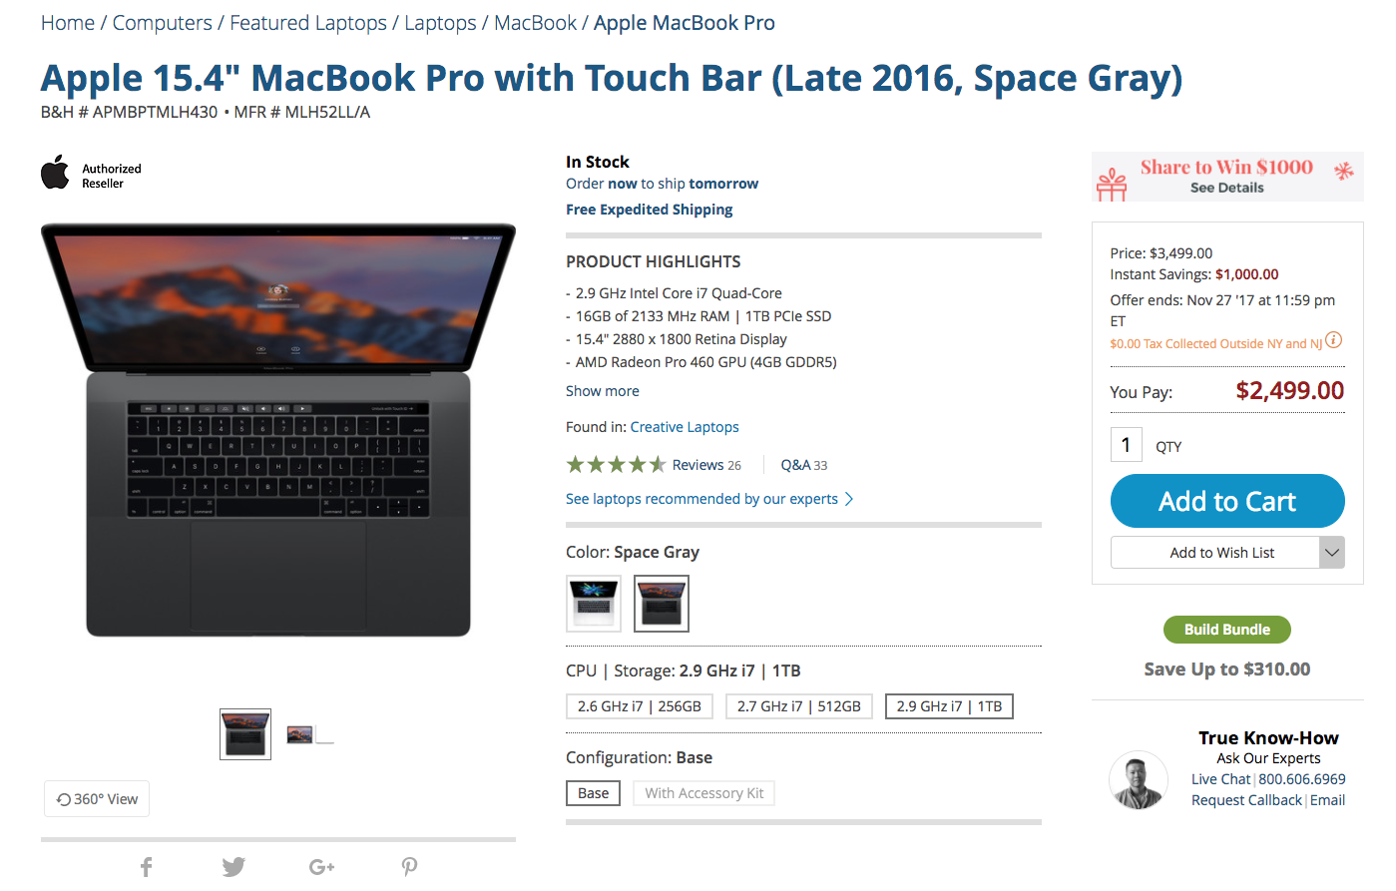Click the Add to Cart button
The width and height of the screenshot is (1396, 891).
(x=1227, y=501)
